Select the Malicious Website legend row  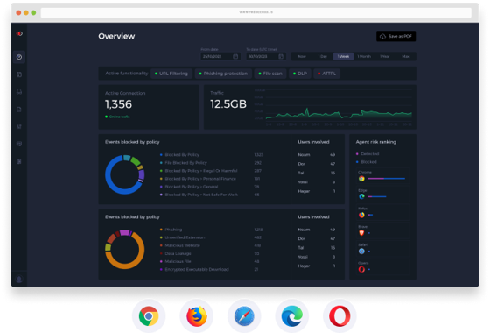tap(212, 245)
